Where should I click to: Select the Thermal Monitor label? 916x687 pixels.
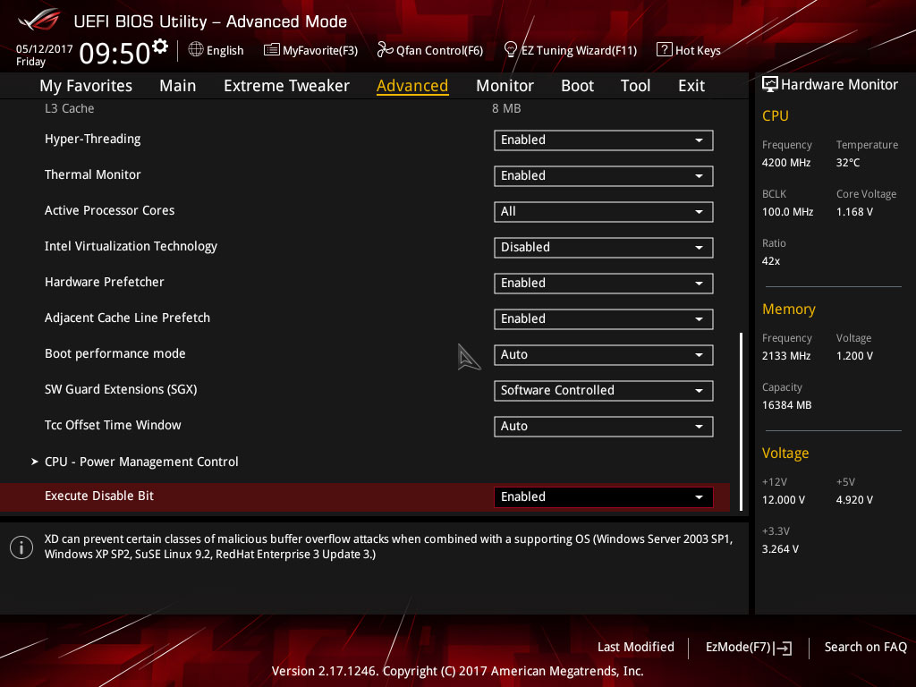(93, 174)
